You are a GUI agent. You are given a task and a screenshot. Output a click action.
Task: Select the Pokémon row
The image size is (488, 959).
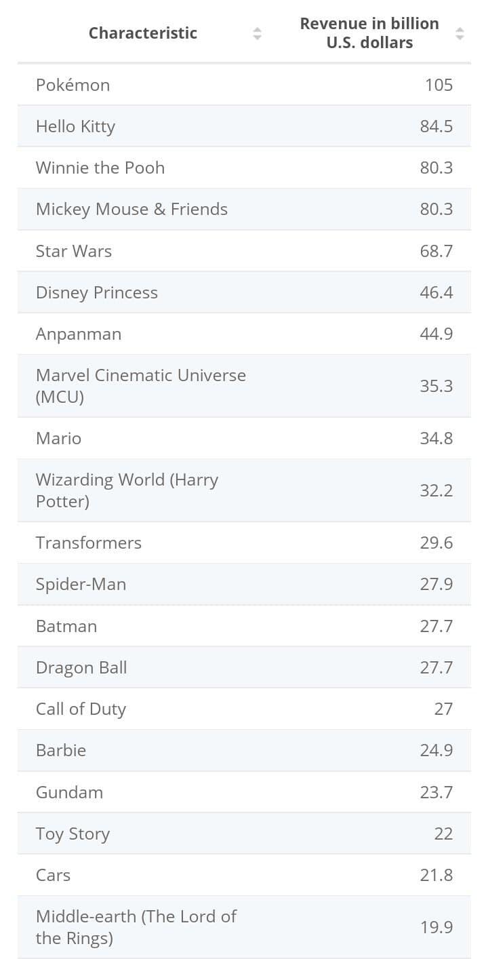click(73, 85)
